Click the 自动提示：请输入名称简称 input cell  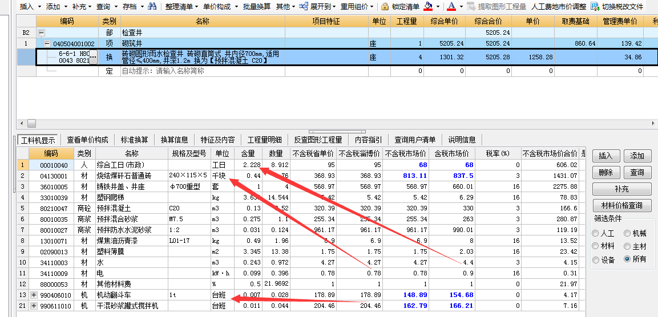(x=203, y=71)
